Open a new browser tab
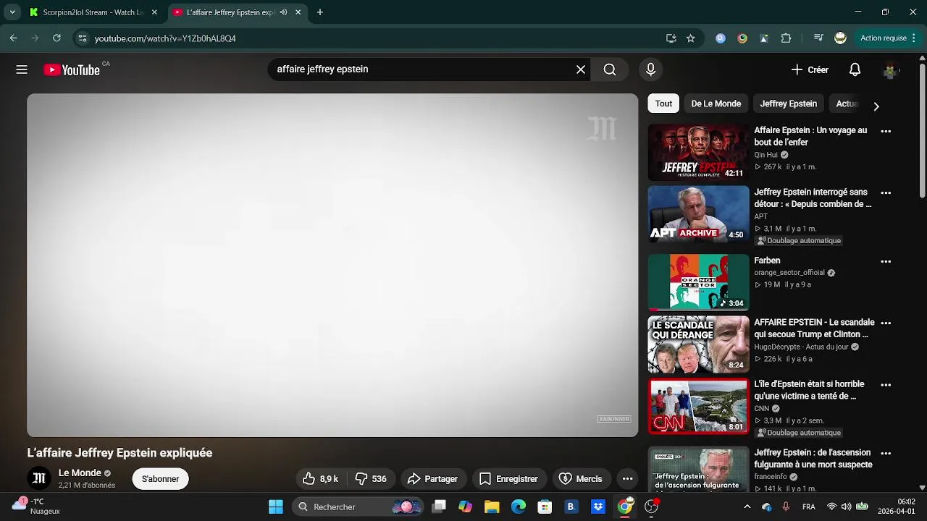This screenshot has height=521, width=927. pos(320,12)
